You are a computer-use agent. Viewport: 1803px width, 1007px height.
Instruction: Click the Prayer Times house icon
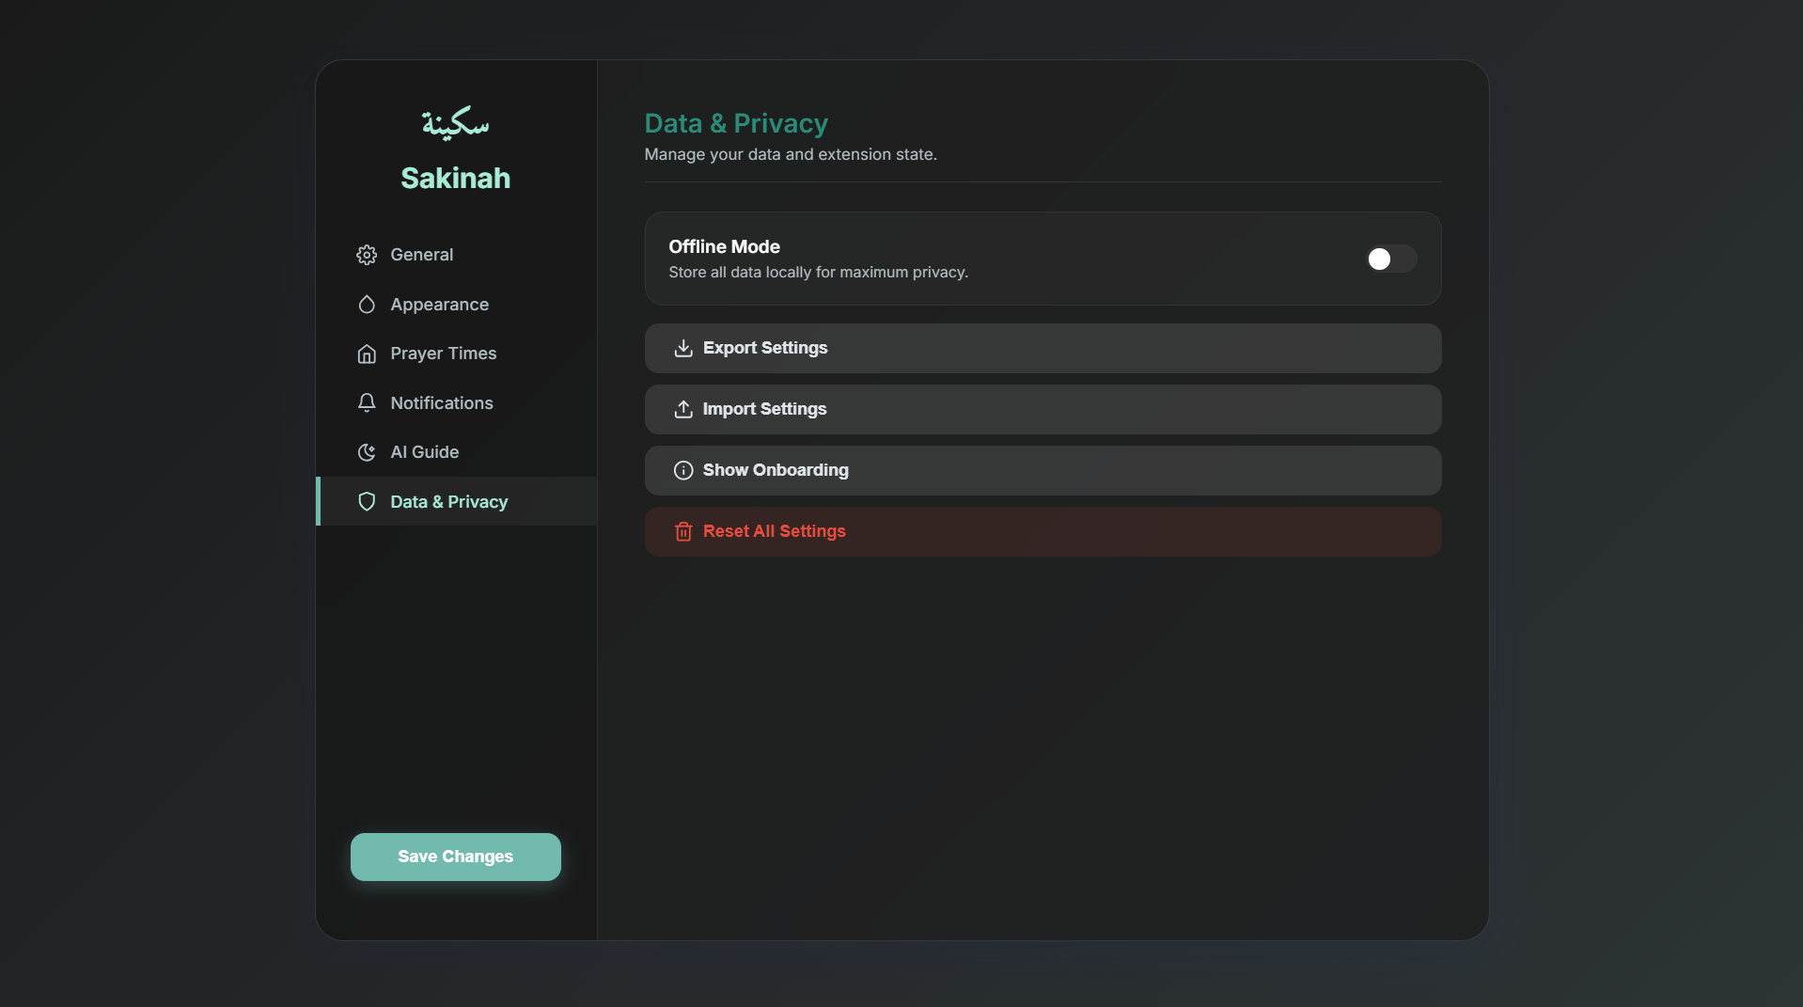(x=367, y=354)
